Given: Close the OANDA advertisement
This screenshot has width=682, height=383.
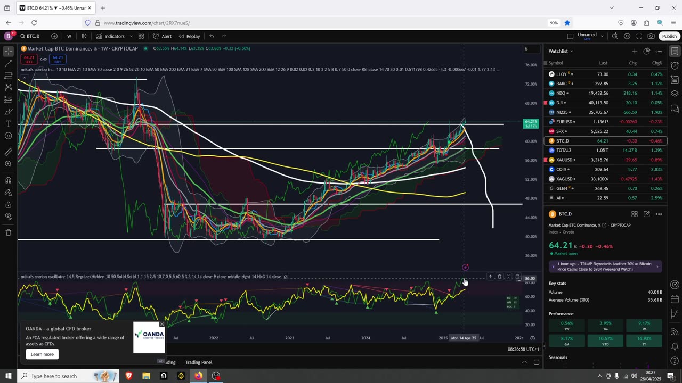Looking at the screenshot, I should (x=162, y=324).
